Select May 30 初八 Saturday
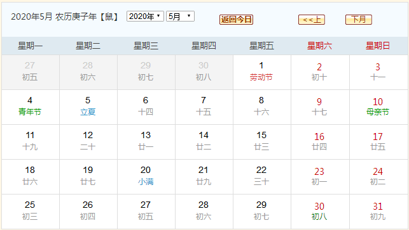Screen dimensions: 409x230 [x=320, y=212]
